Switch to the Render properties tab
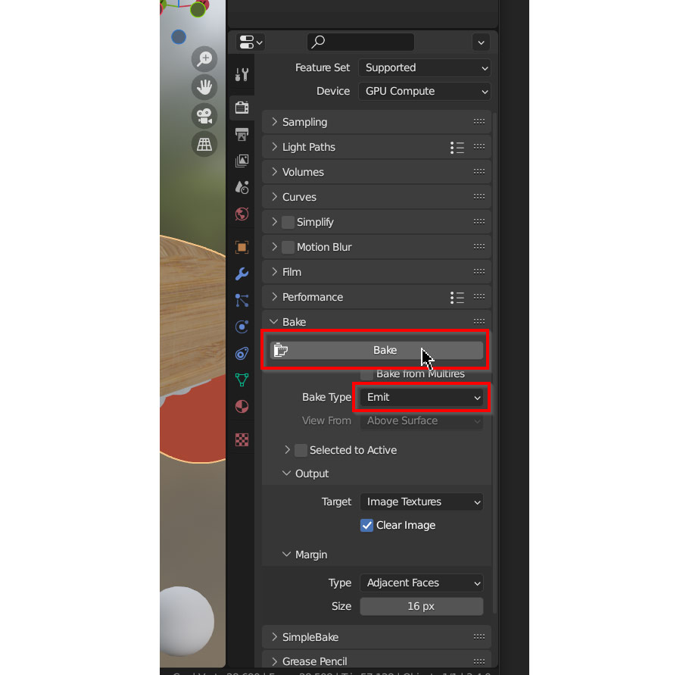 click(242, 107)
